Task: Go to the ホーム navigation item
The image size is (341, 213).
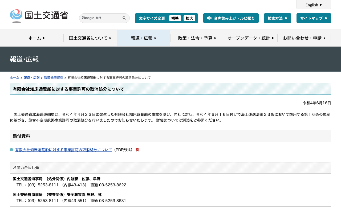Action: click(37, 38)
